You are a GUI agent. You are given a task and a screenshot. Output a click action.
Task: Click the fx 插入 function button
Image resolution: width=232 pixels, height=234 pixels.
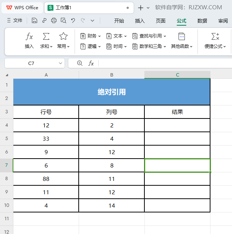coord(29,40)
